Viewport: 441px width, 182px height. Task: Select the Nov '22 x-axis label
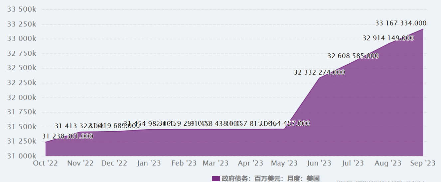pos(80,163)
